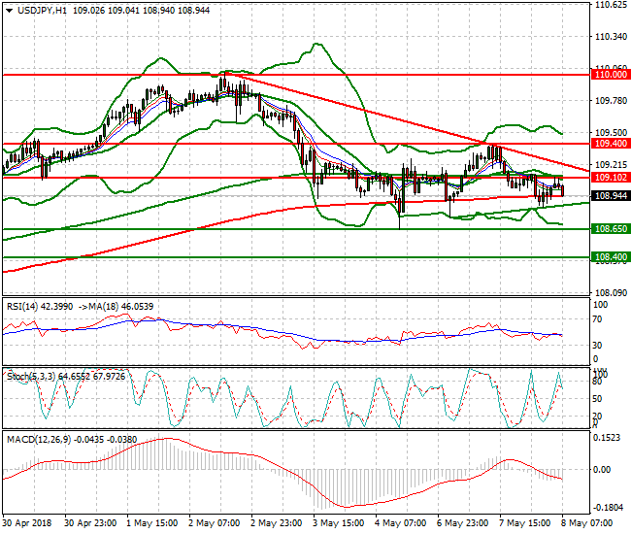The width and height of the screenshot is (631, 534).
Task: Click the 109.500 price scale value
Action: [x=611, y=133]
